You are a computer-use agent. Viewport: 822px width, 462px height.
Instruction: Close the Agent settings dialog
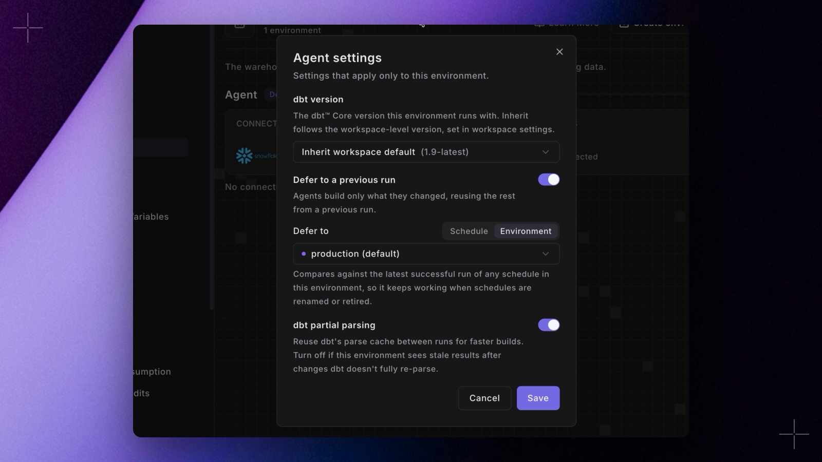[x=559, y=52]
